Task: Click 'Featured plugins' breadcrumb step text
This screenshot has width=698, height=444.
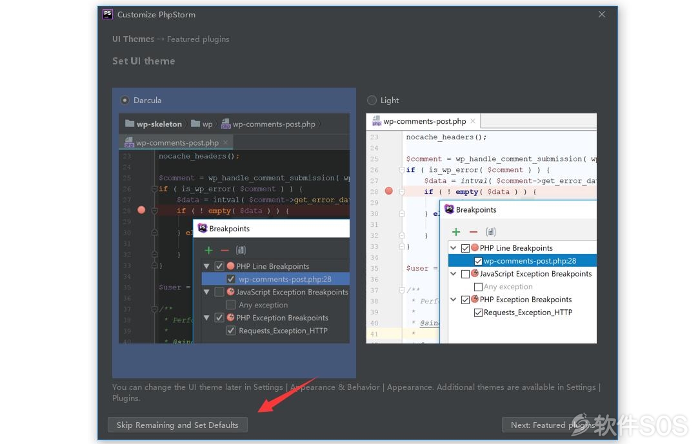Action: [198, 39]
